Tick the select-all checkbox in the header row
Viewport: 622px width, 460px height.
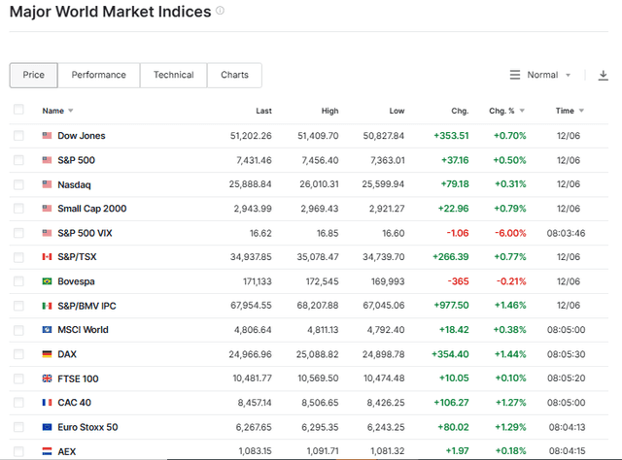pos(18,110)
